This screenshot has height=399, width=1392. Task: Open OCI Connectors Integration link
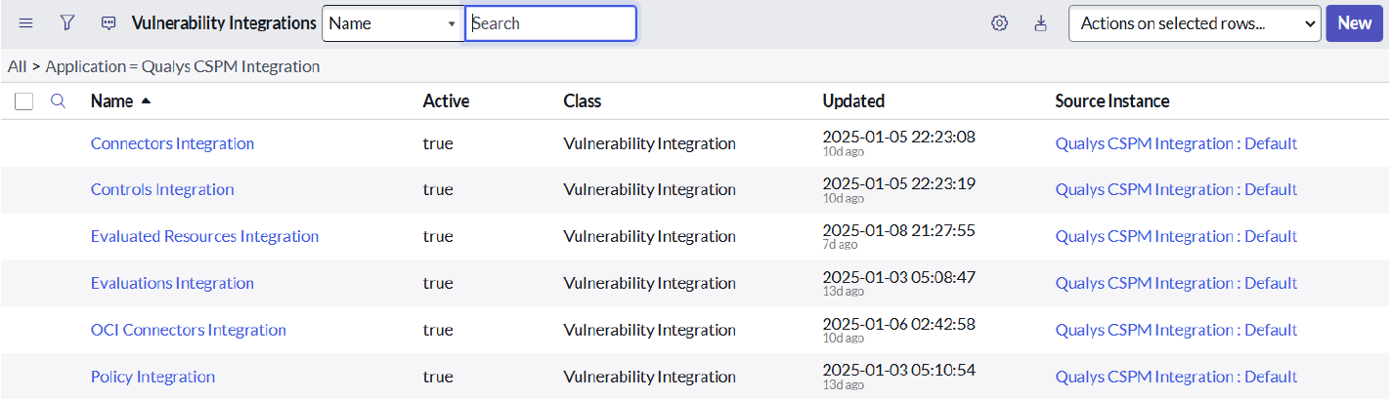tap(188, 330)
